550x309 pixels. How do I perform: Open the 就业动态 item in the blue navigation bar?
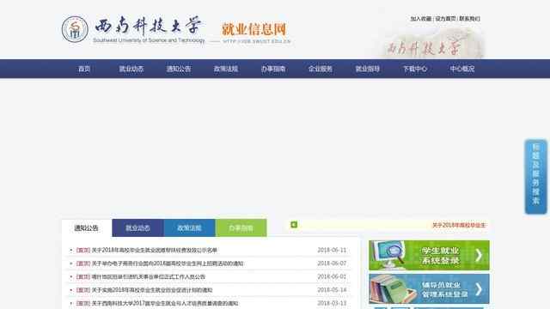click(131, 69)
